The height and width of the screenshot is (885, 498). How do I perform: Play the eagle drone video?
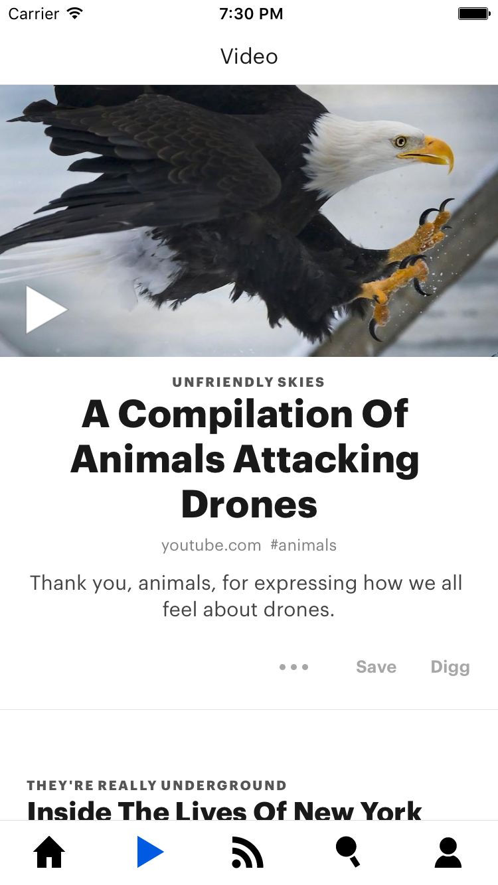(x=46, y=309)
